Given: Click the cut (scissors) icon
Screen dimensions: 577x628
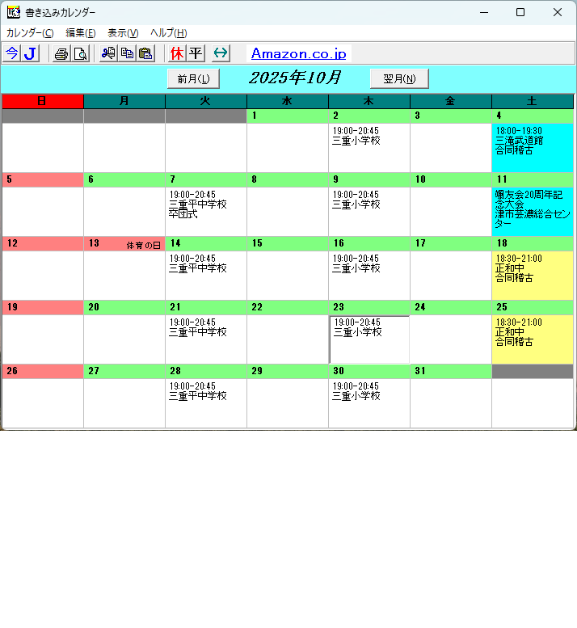Looking at the screenshot, I should click(x=108, y=53).
